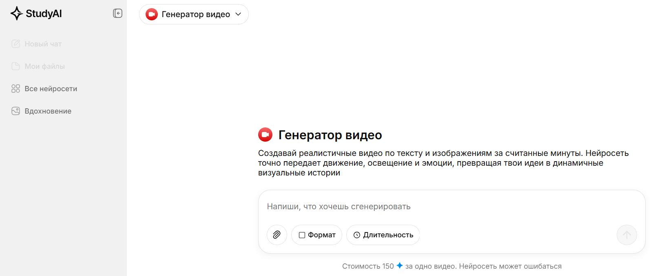This screenshot has height=276, width=655.
Task: Open the Генератор видео model dropdown
Action: click(x=193, y=14)
